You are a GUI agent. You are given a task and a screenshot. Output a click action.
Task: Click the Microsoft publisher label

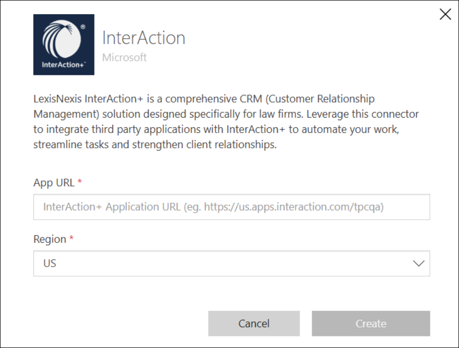tap(124, 57)
